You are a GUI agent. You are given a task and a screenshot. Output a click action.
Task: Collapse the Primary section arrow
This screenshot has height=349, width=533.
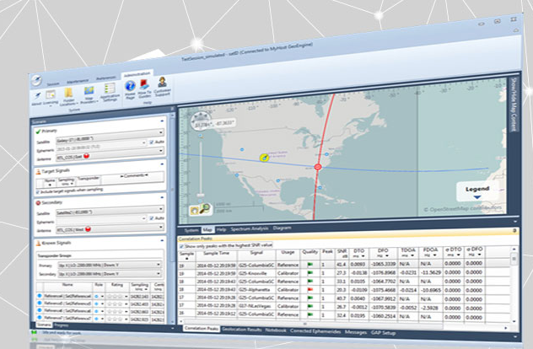click(162, 121)
